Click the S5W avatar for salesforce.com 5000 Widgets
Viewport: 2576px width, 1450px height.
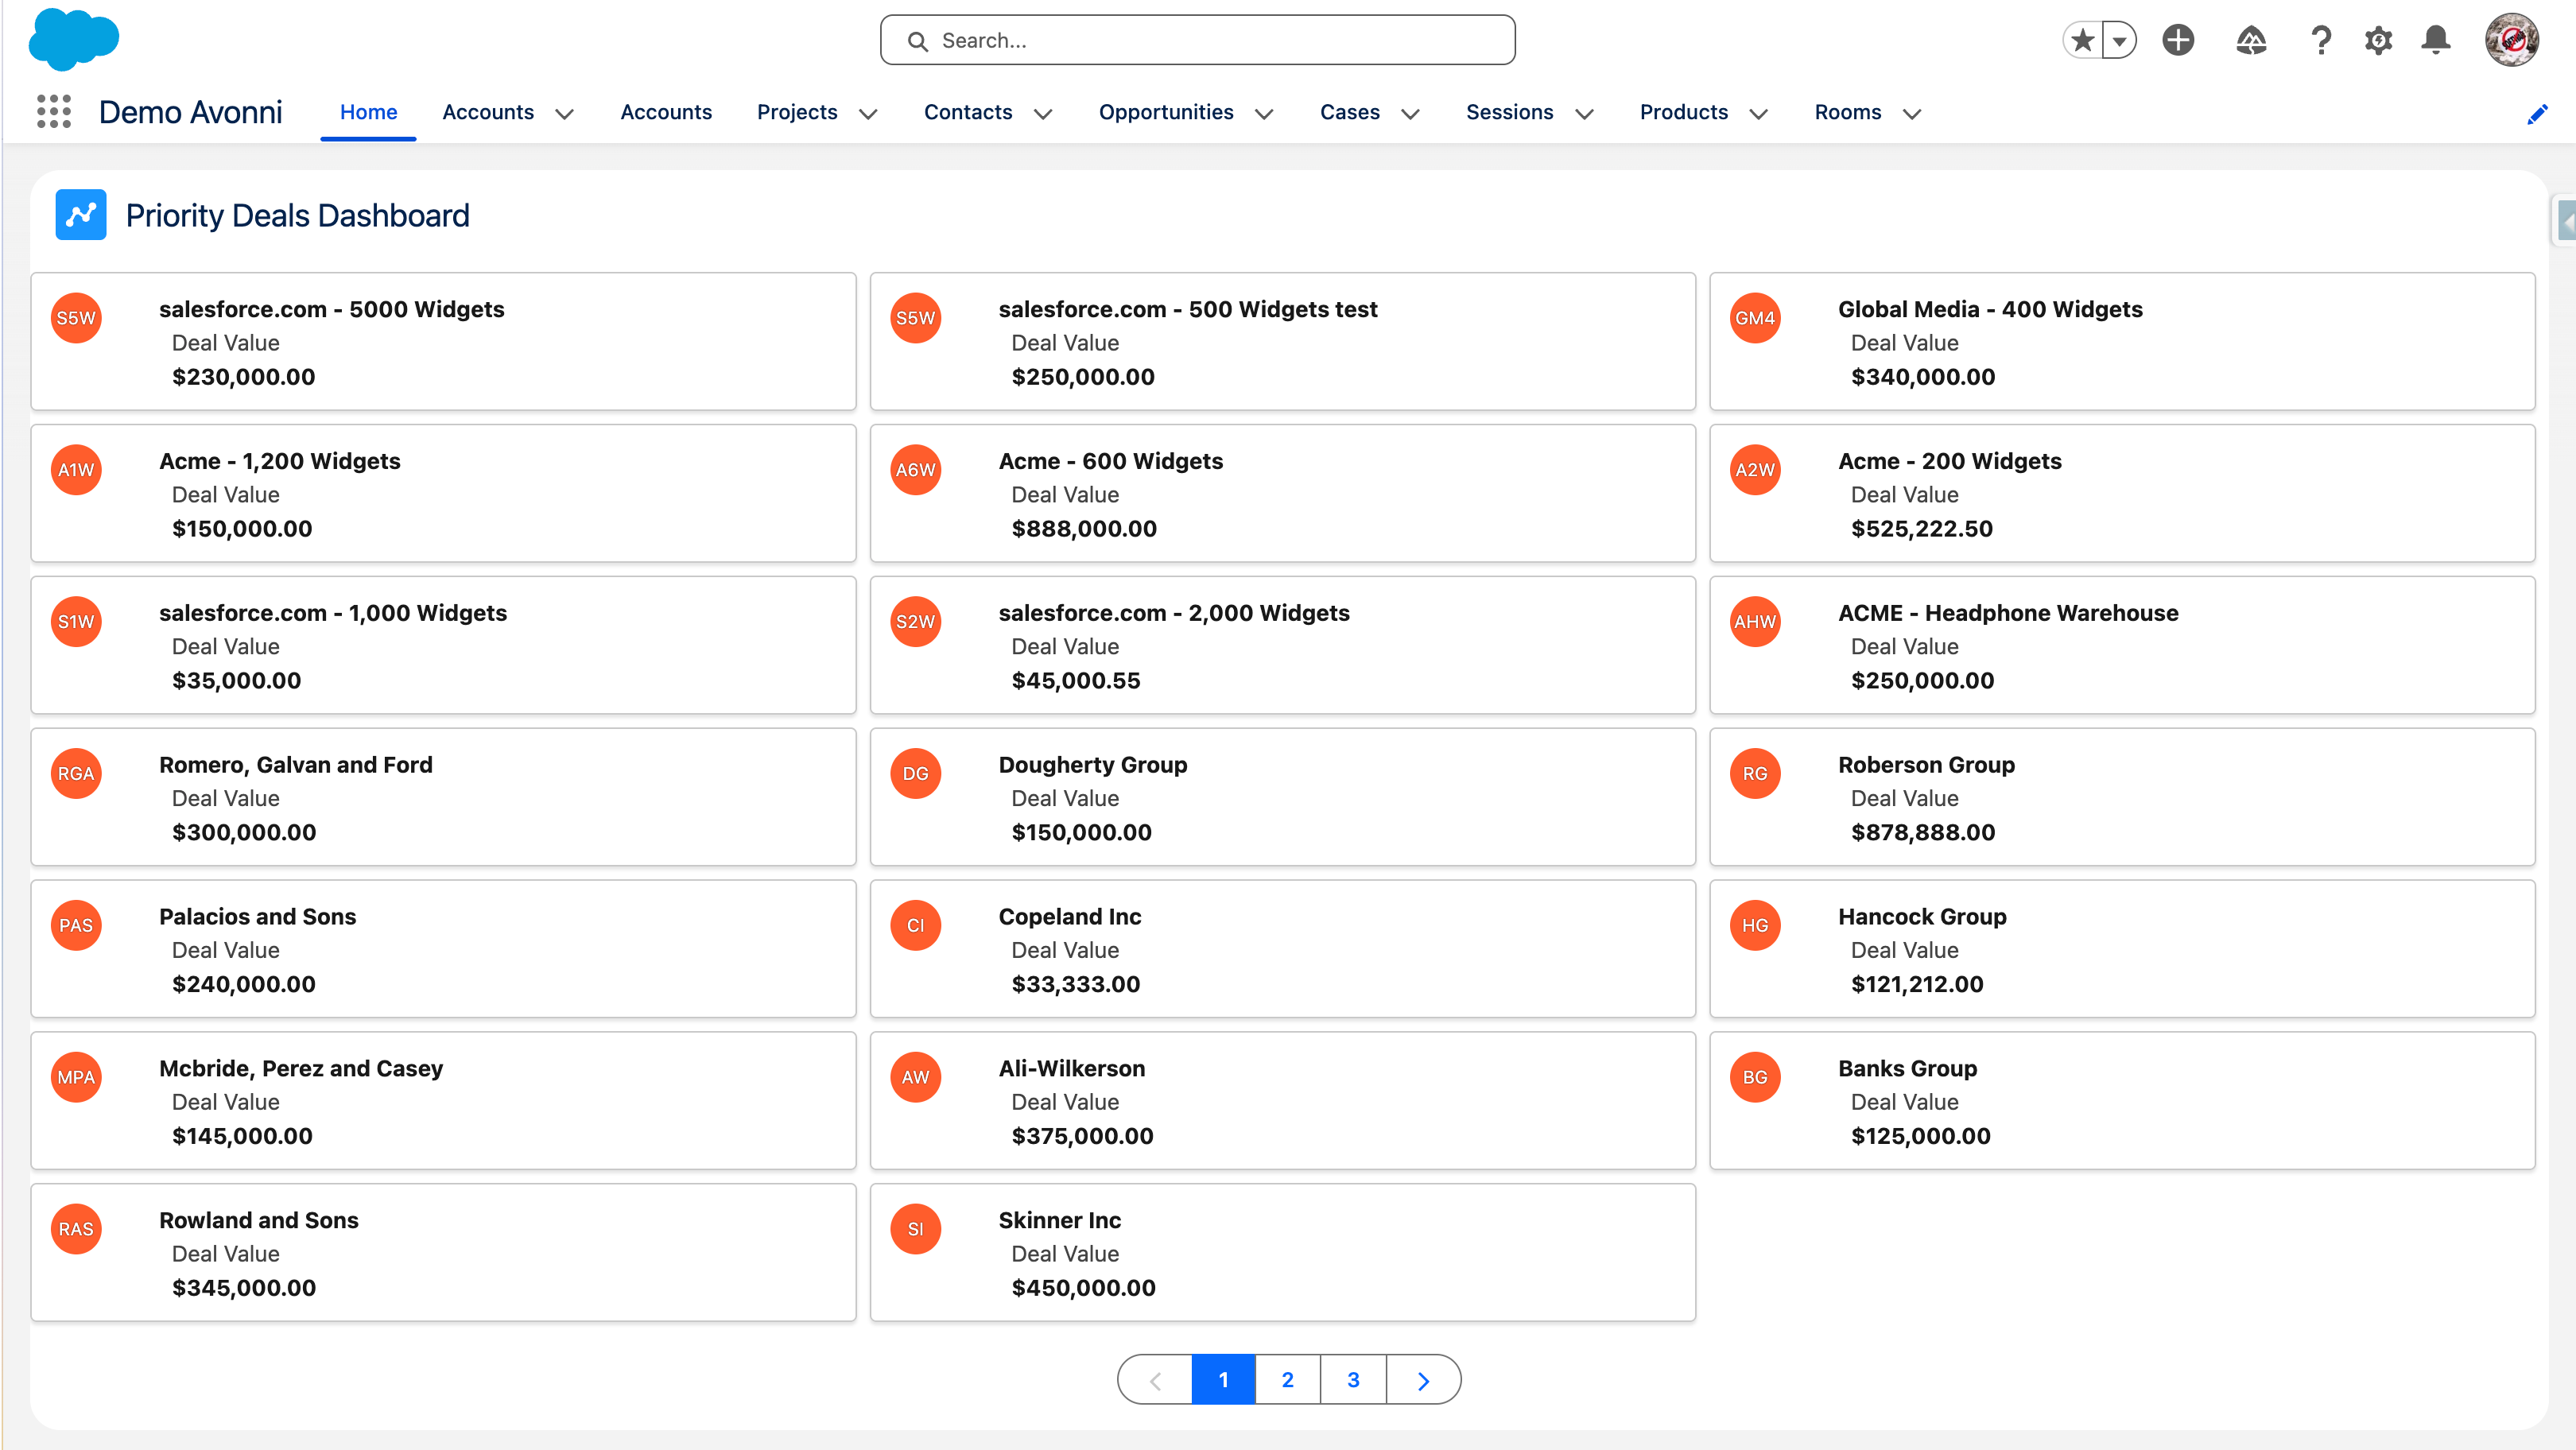point(76,318)
